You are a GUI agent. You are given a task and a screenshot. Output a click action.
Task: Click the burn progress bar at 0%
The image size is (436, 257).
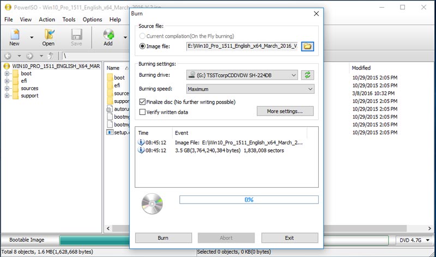(249, 199)
